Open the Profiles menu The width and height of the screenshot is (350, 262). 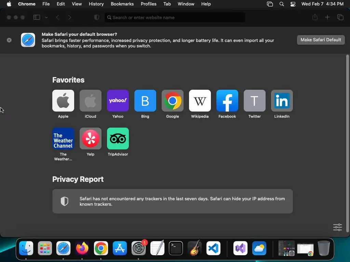tap(148, 4)
